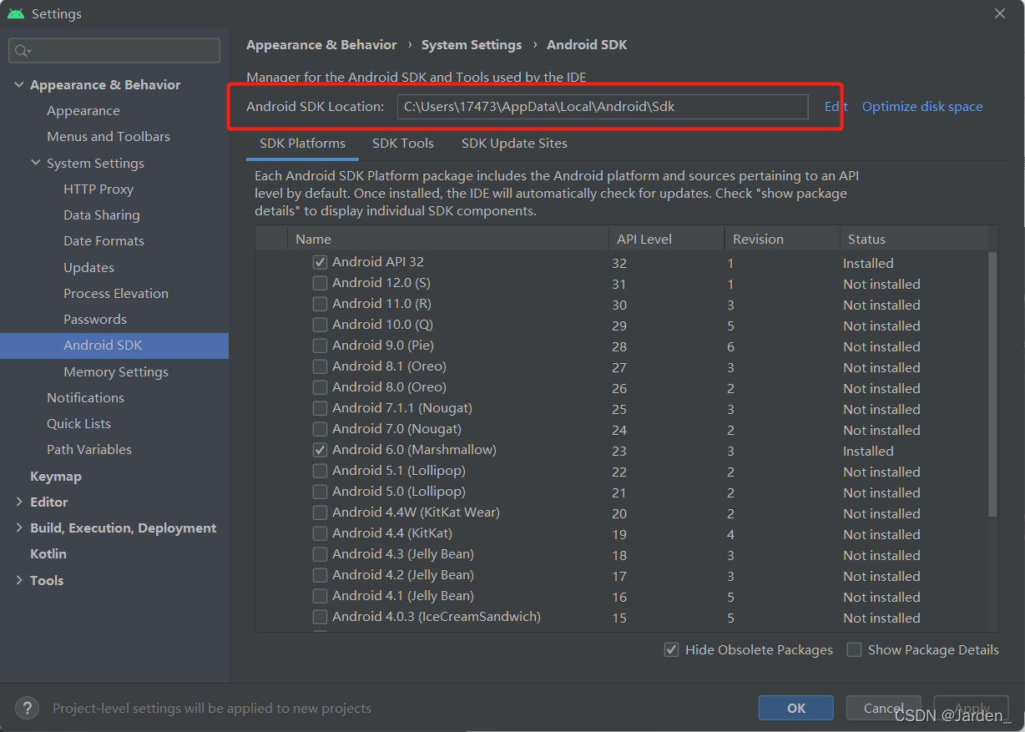Collapse the Appearance & Behavior tree node
Screen dimensions: 1025x732
19,84
